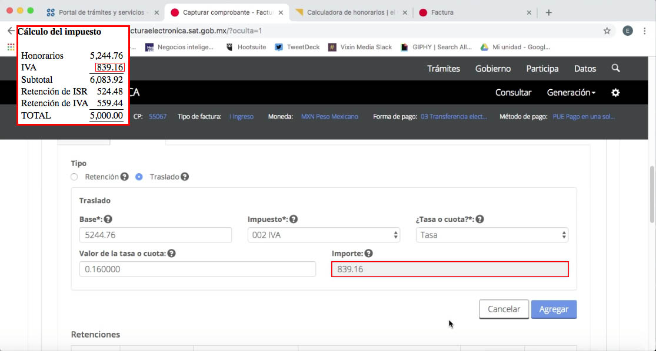
Task: Open the Hootsuite bookmark
Action: [x=246, y=47]
